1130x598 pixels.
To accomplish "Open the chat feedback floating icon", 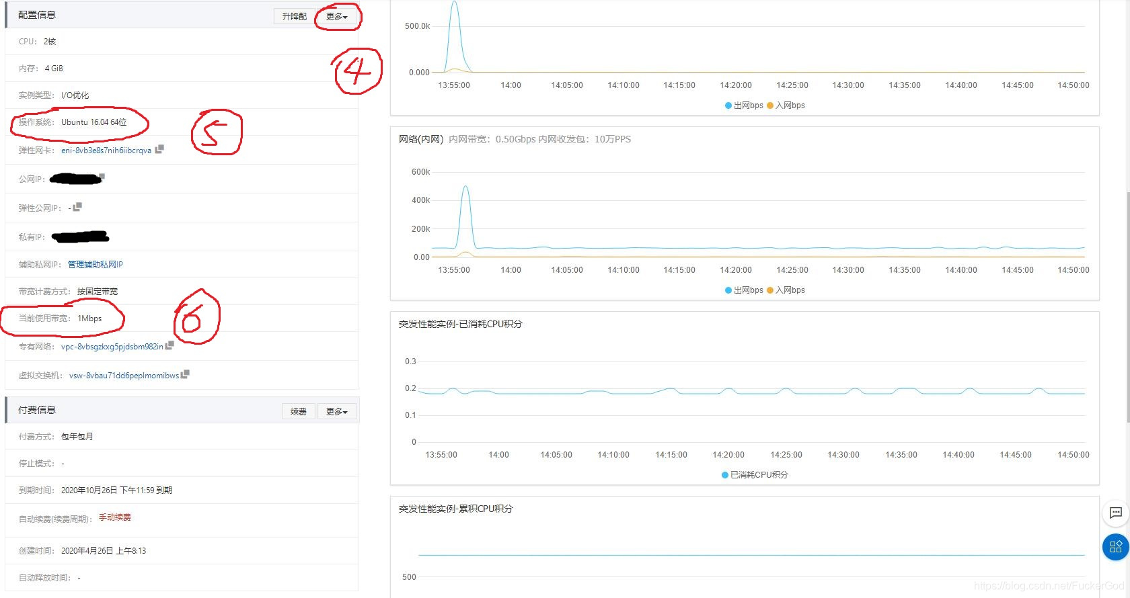I will click(x=1116, y=513).
